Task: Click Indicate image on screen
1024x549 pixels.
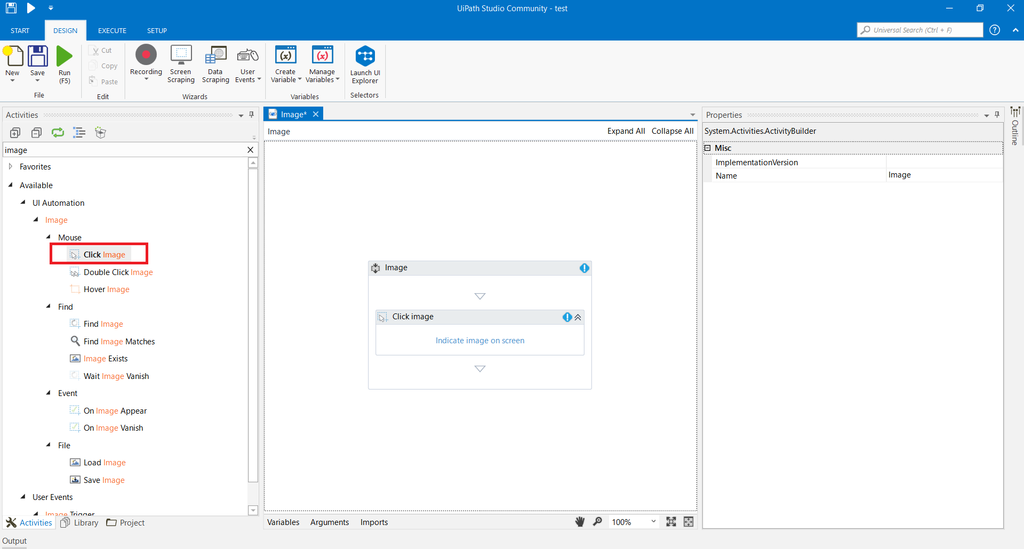Action: [479, 340]
